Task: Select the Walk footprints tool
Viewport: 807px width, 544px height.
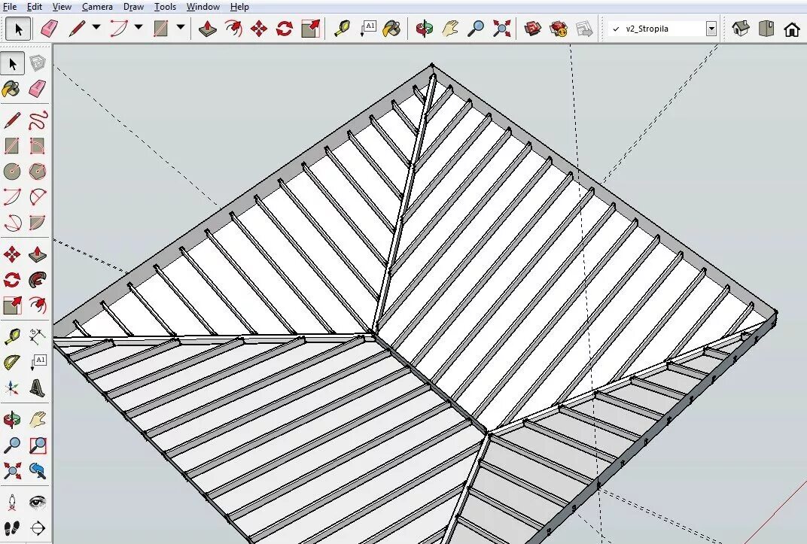Action: [x=12, y=528]
